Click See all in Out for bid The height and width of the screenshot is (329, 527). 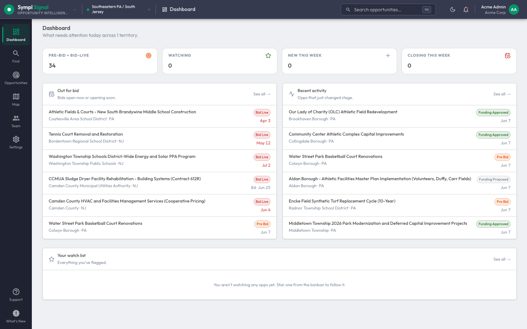[262, 94]
